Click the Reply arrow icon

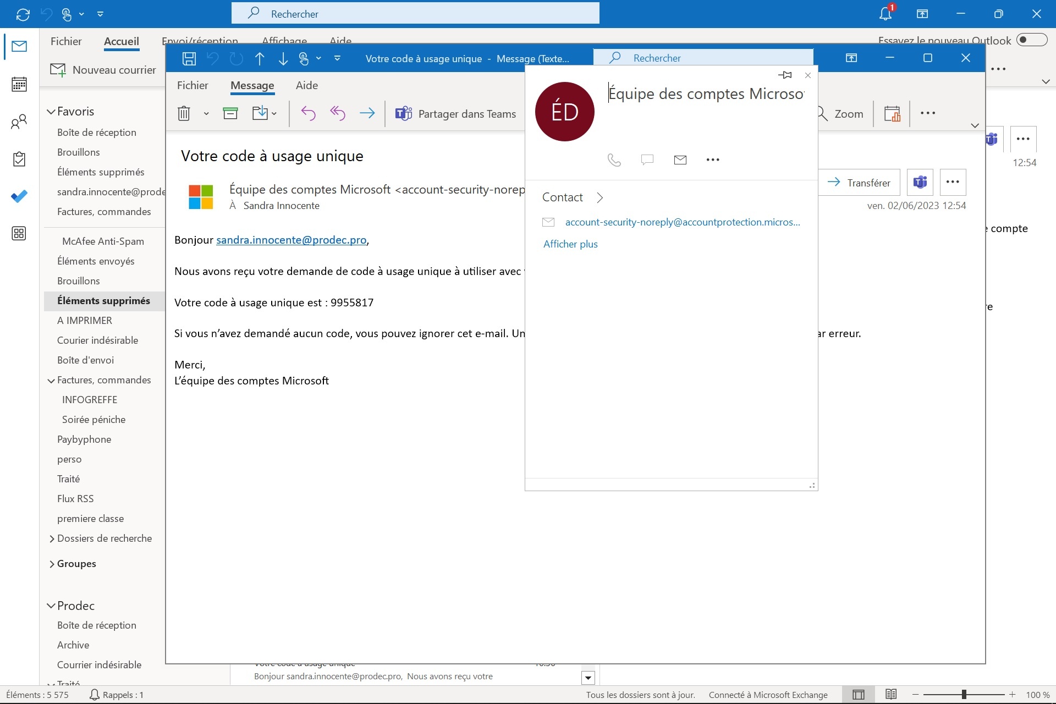tap(308, 113)
